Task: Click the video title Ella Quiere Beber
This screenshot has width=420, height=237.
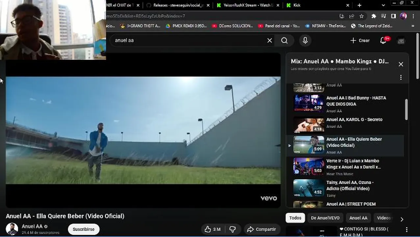Action: [x=65, y=216]
